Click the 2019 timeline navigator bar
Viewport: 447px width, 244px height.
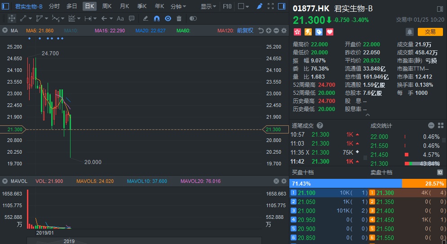(x=144, y=241)
